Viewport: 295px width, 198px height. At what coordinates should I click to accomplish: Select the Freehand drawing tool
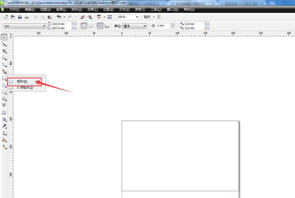coord(4,65)
